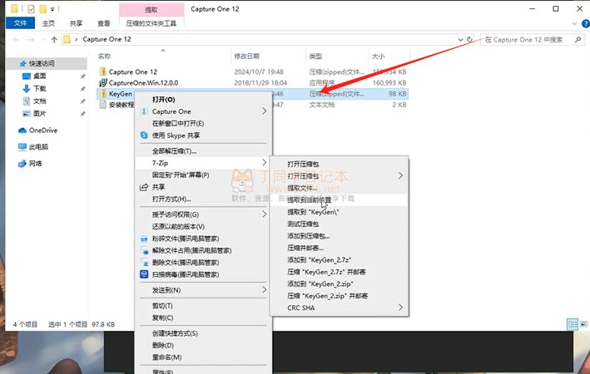Click the CaptureOne.Win.12.0.0 installer icon
Screen dimensions: 590x374
pyautogui.click(x=102, y=82)
